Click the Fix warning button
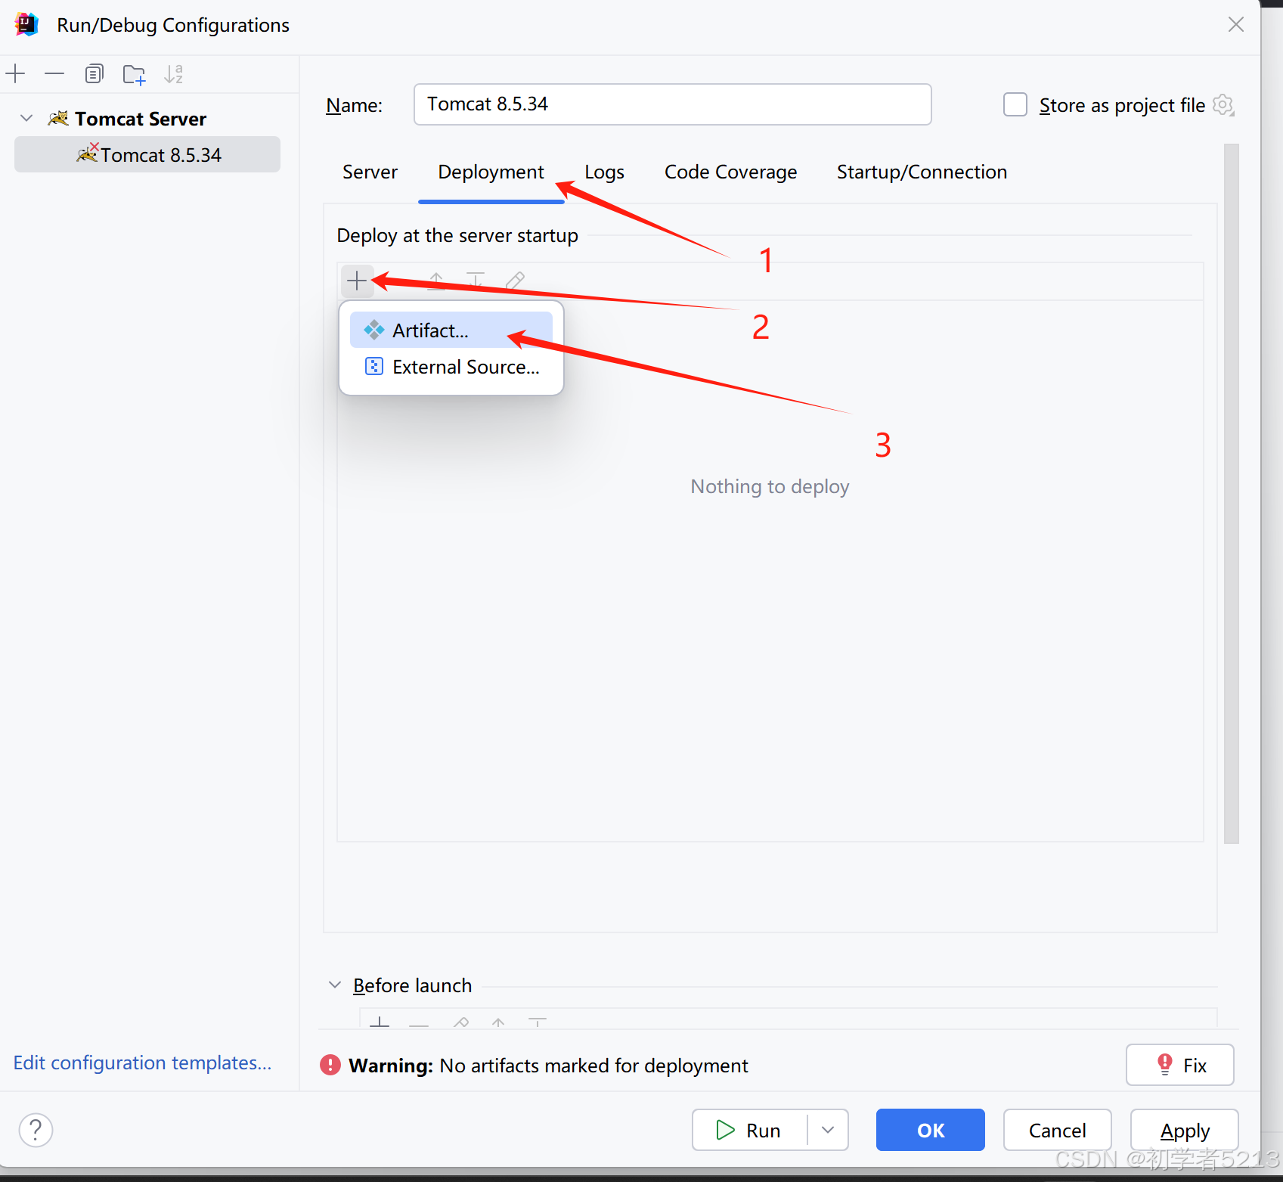1283x1182 pixels. tap(1179, 1065)
